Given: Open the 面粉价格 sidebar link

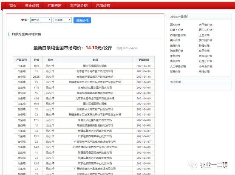Looking at the screenshot, I should tap(175, 25).
